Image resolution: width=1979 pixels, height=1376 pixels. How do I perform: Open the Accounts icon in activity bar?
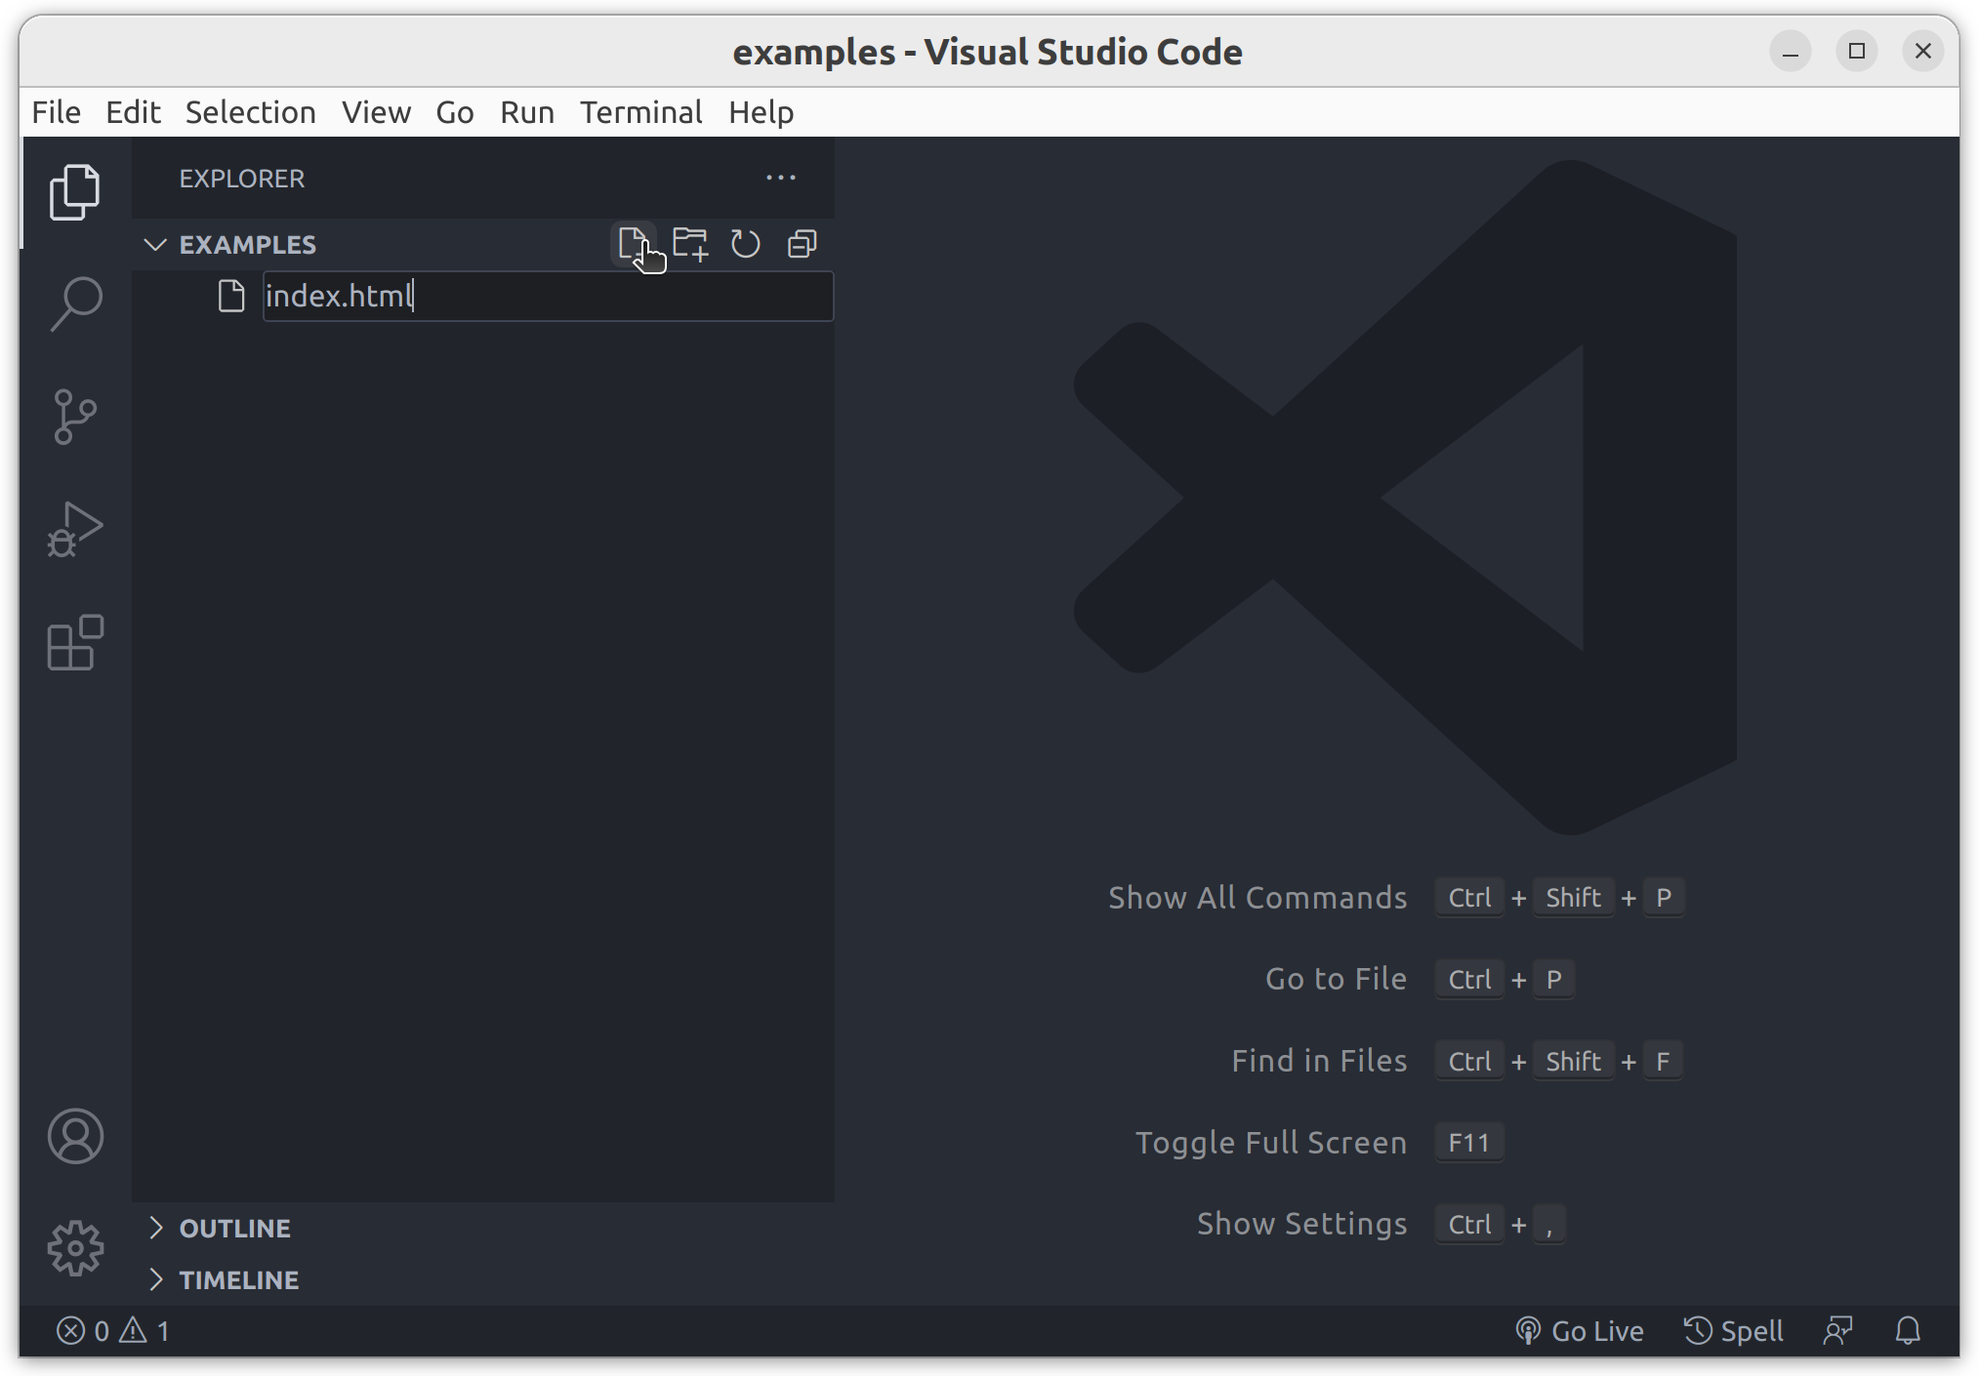coord(75,1136)
